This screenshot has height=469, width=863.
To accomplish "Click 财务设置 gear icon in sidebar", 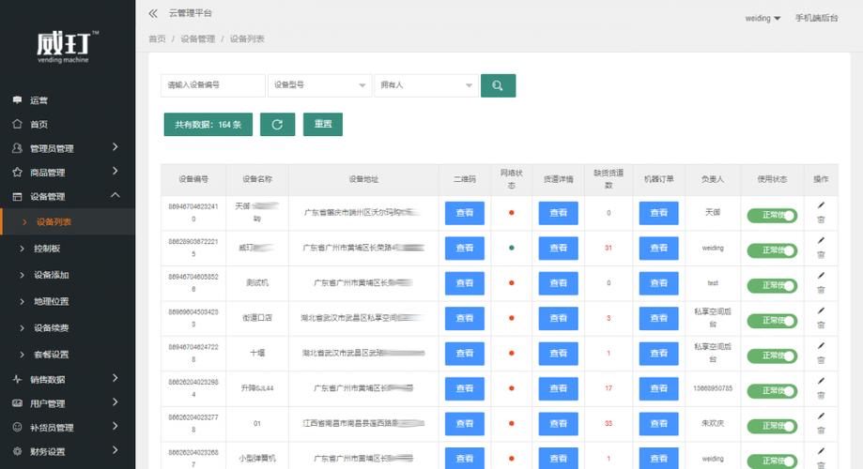I will coord(17,451).
